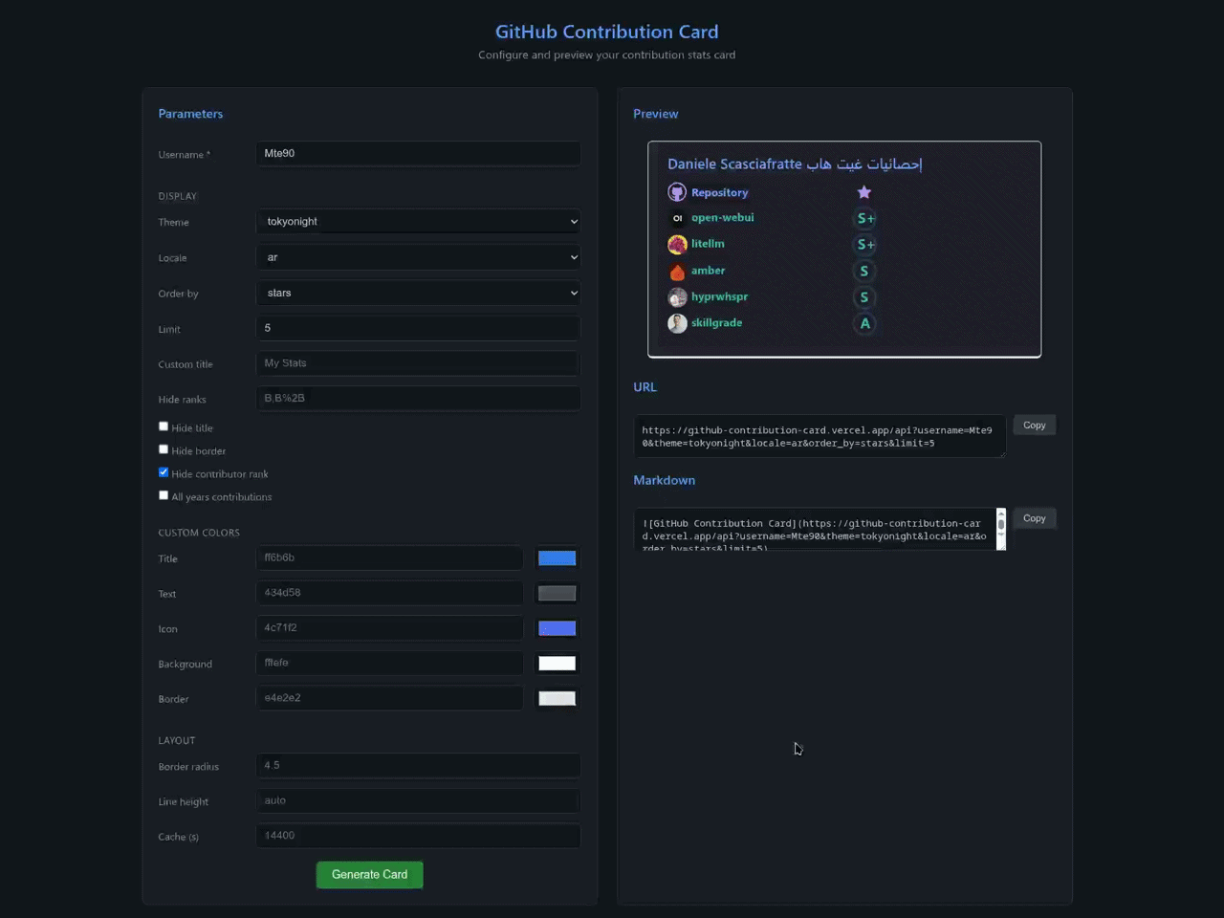Viewport: 1224px width, 918px height.
Task: Click the GitHub Contribution Card heading
Action: [607, 32]
